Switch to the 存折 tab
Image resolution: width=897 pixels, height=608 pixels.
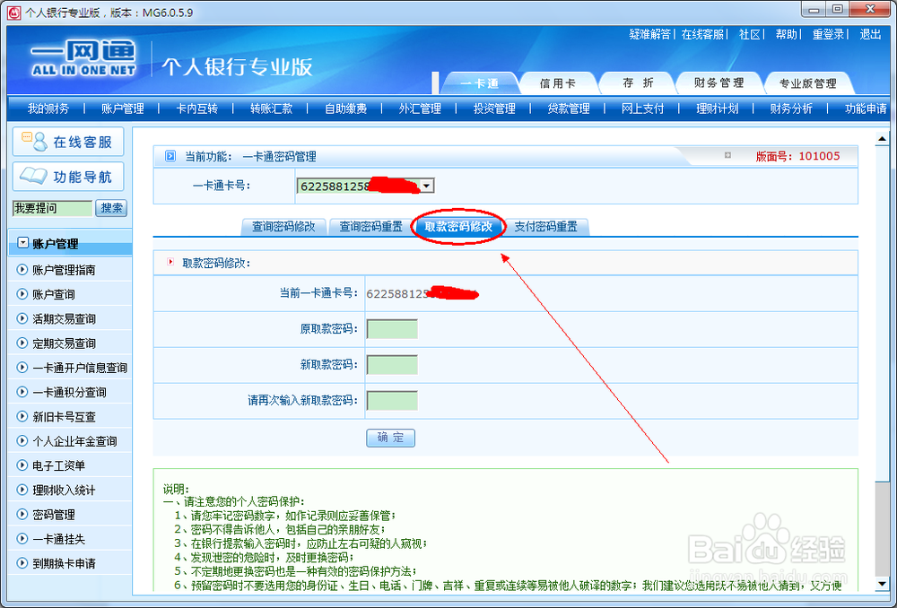coord(637,82)
